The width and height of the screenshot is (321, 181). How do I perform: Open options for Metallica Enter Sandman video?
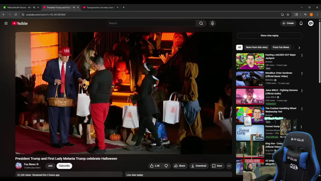tap(302, 73)
